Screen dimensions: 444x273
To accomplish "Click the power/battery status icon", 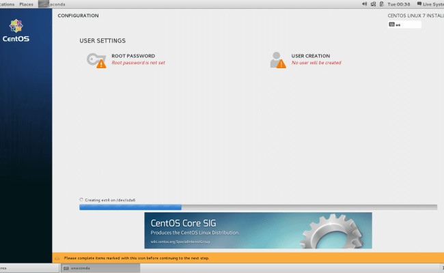I will pos(382,4).
